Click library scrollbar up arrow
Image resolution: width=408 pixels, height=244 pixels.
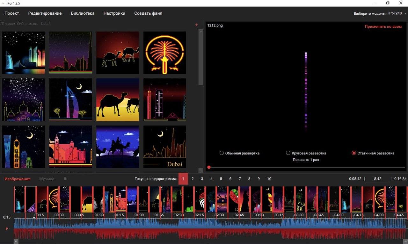(201, 32)
